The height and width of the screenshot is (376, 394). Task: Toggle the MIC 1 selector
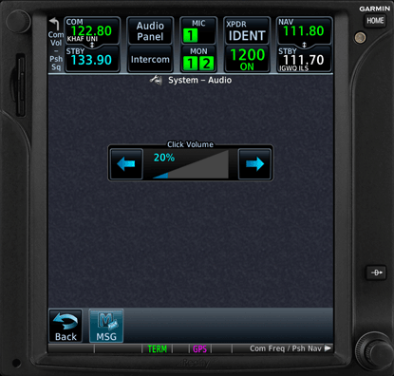coord(190,35)
